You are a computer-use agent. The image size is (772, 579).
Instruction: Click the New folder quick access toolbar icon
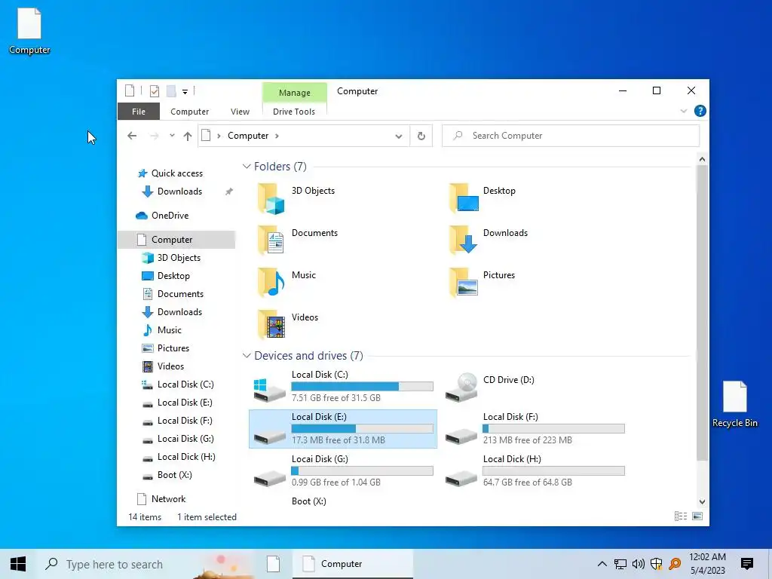[x=171, y=91]
